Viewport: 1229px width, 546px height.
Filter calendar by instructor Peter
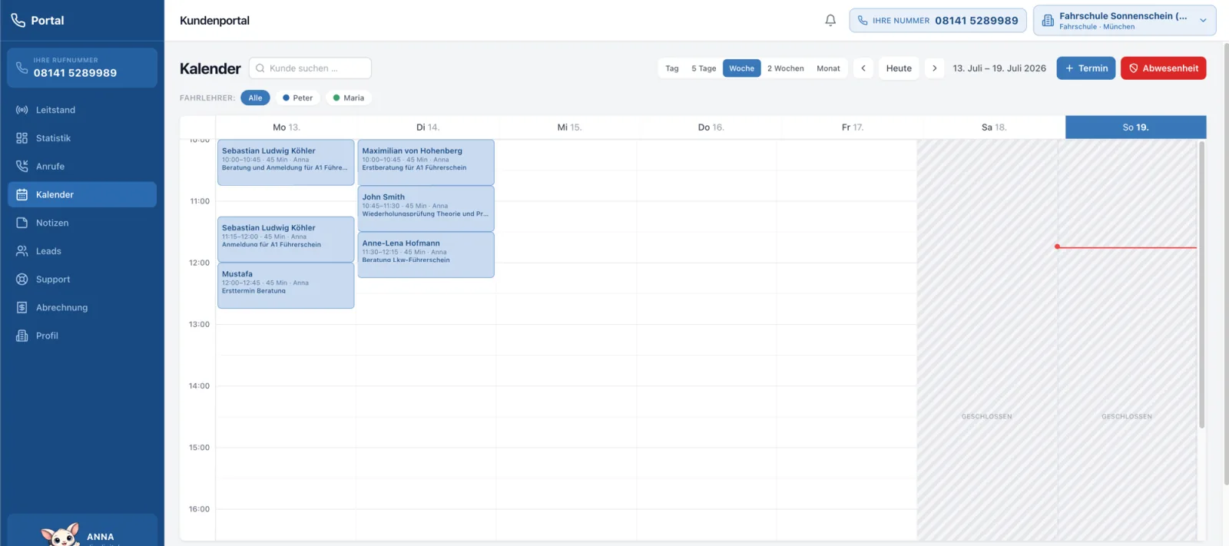pos(297,98)
